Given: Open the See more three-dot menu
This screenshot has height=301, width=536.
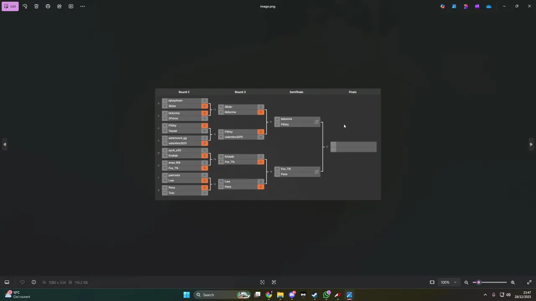Looking at the screenshot, I should tap(82, 6).
